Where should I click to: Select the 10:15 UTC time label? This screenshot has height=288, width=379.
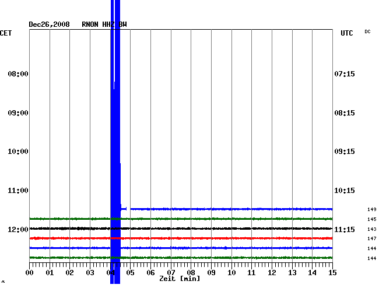click(x=345, y=191)
